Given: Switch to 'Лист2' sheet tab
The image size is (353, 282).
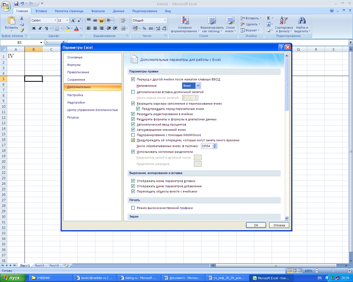Looking at the screenshot, I should click(x=39, y=266).
